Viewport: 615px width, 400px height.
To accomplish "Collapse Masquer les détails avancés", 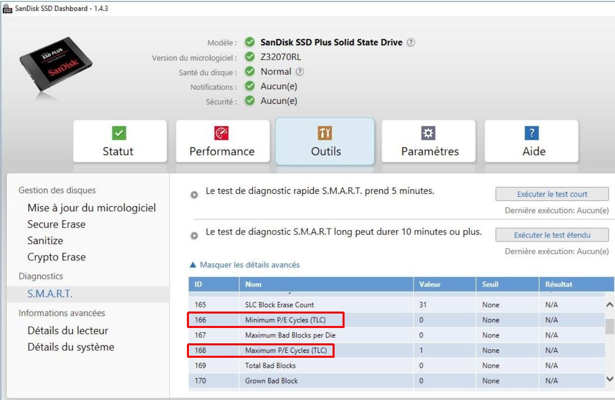I will coord(246,265).
